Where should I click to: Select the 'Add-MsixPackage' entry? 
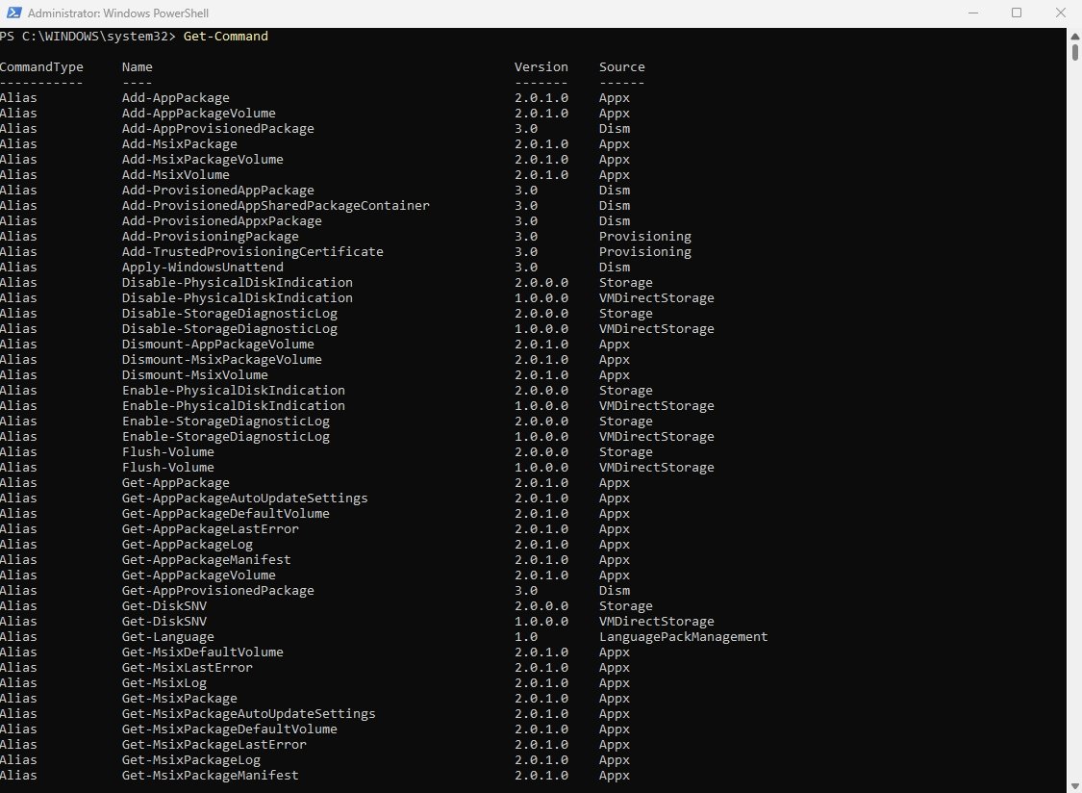(x=180, y=144)
